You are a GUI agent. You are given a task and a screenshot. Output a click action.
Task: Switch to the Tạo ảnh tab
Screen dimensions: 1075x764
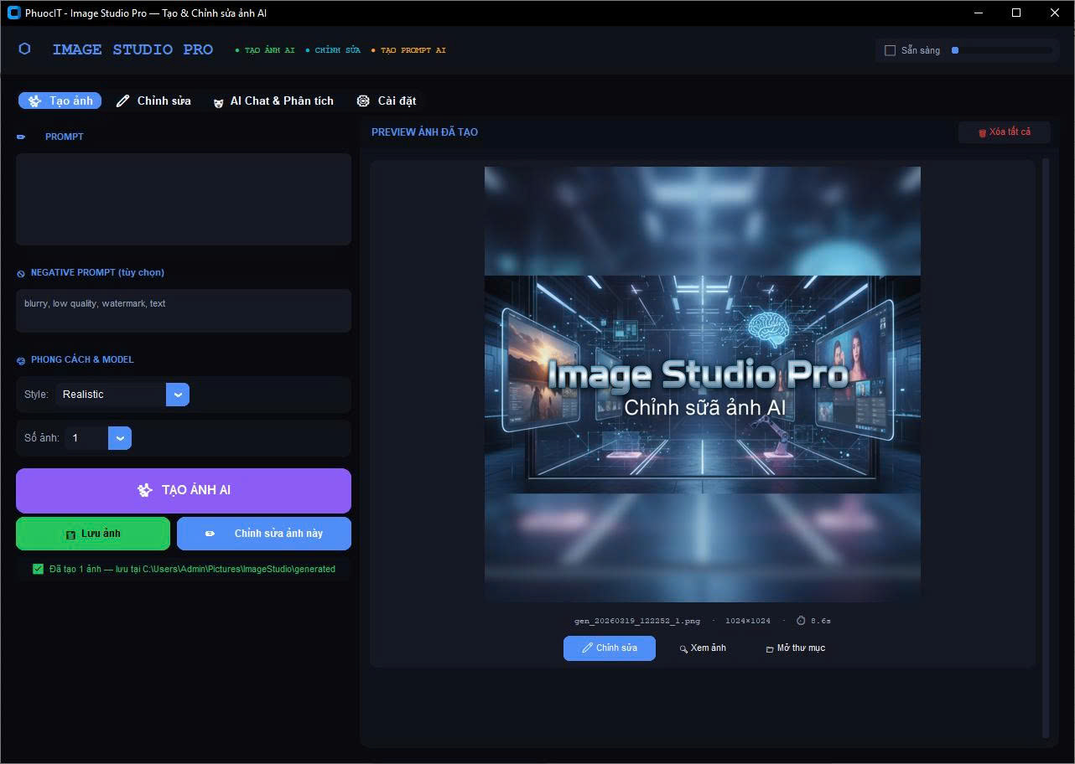click(x=60, y=101)
